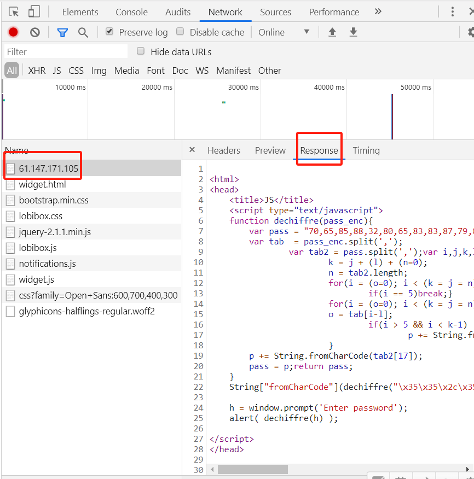Click the file icon beside glyphicons-halflings-regular.woff2

pyautogui.click(x=10, y=311)
